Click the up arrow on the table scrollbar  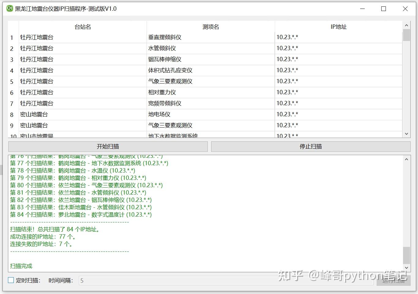pos(407,25)
